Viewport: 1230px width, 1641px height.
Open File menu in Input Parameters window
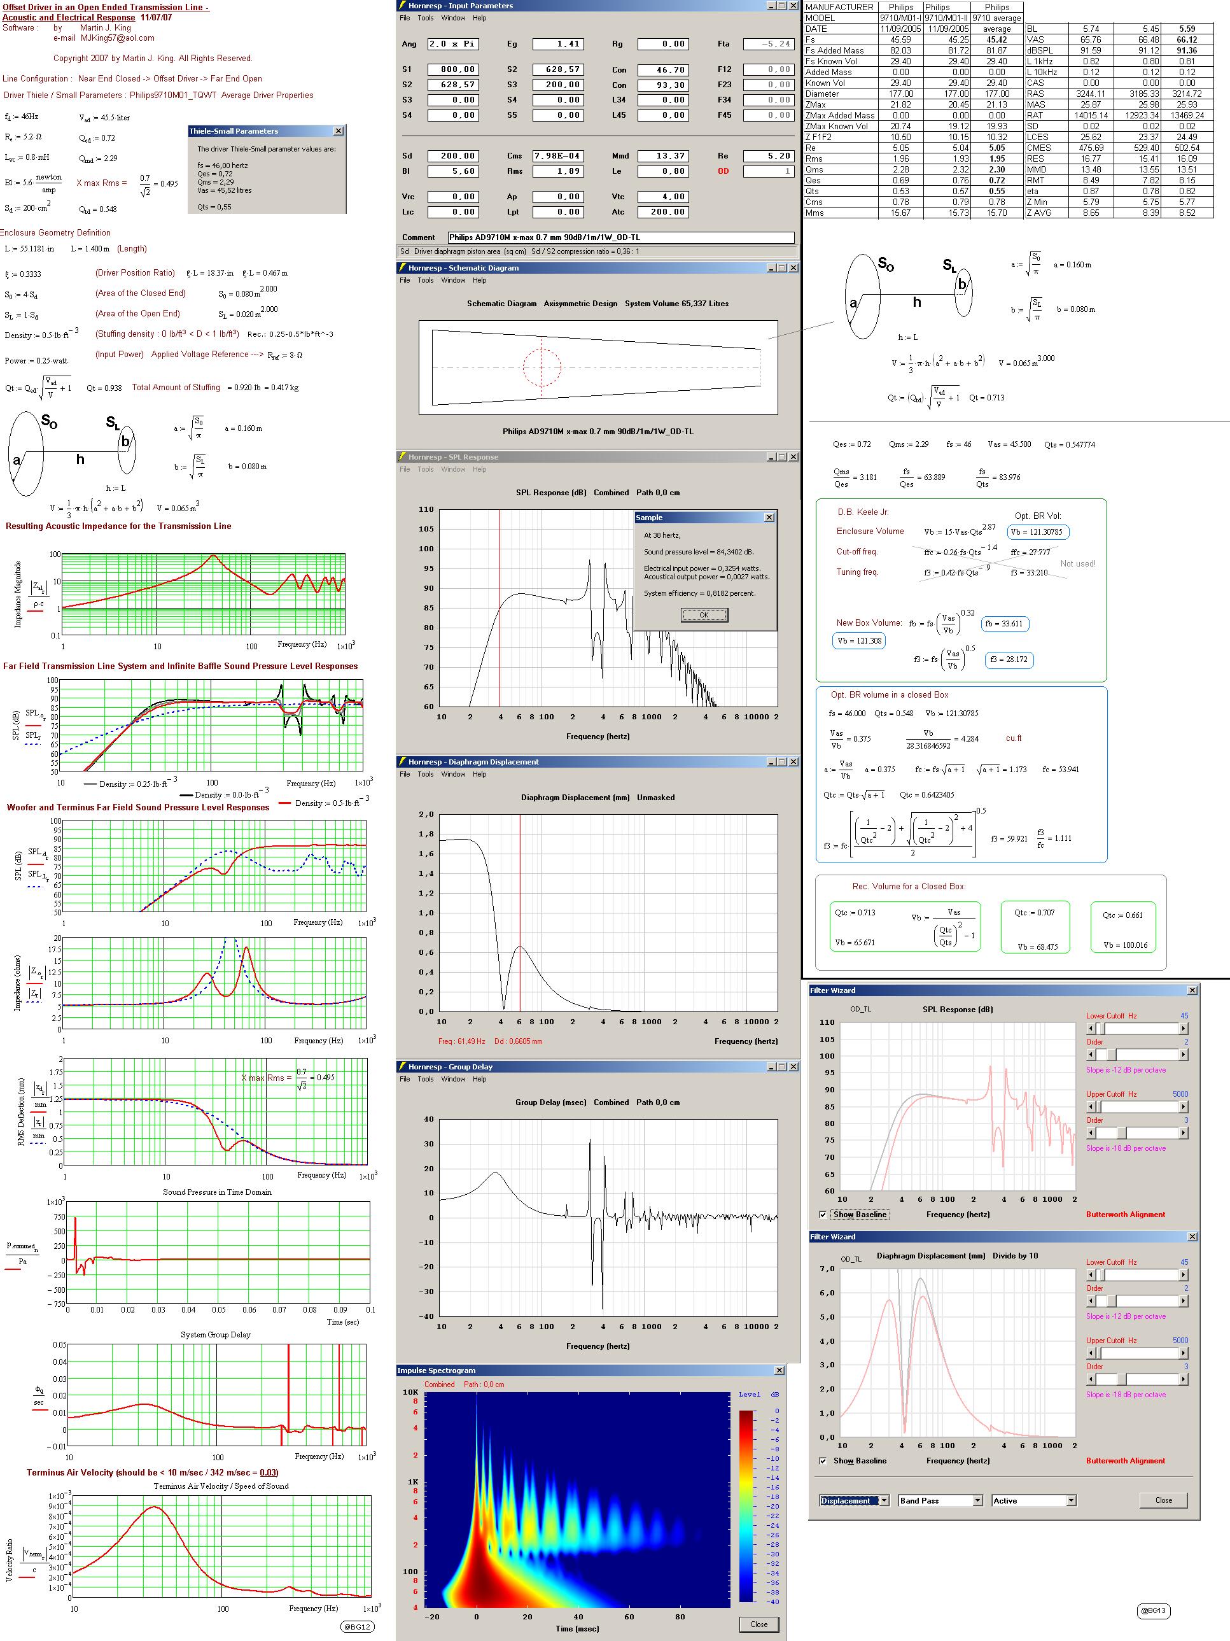pyautogui.click(x=405, y=18)
